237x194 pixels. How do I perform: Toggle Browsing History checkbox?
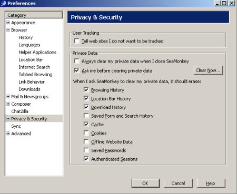click(x=86, y=90)
